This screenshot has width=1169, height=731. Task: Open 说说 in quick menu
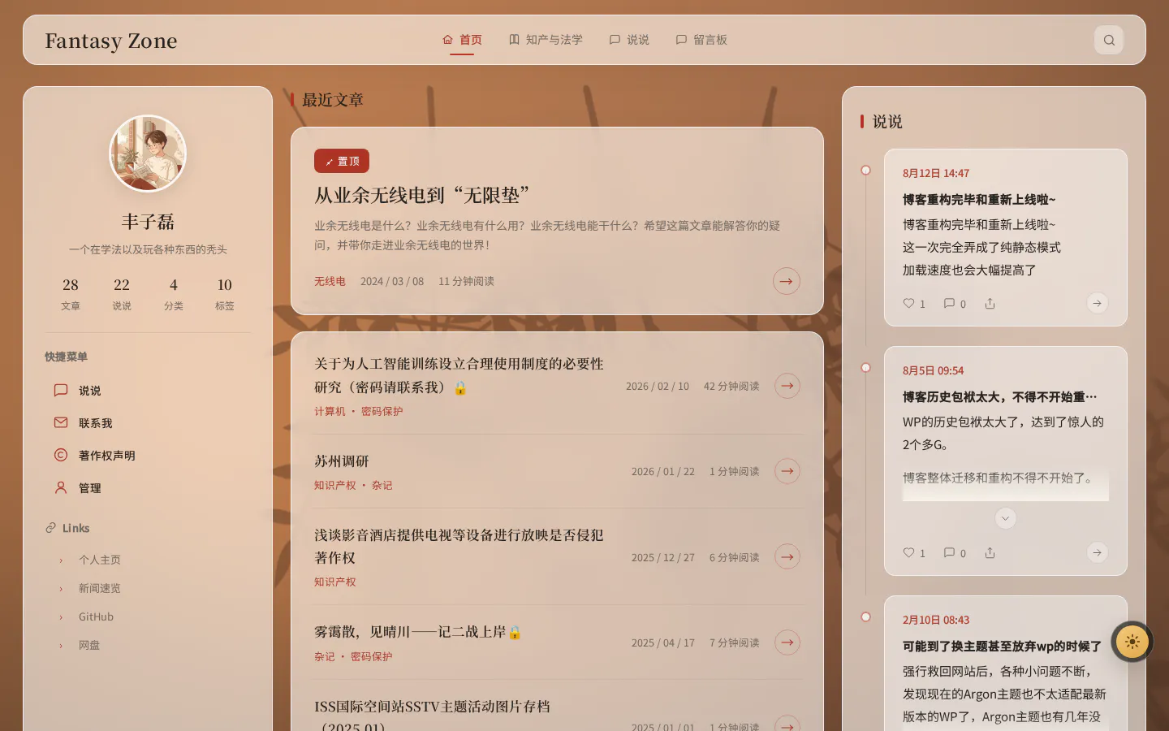[148, 391]
